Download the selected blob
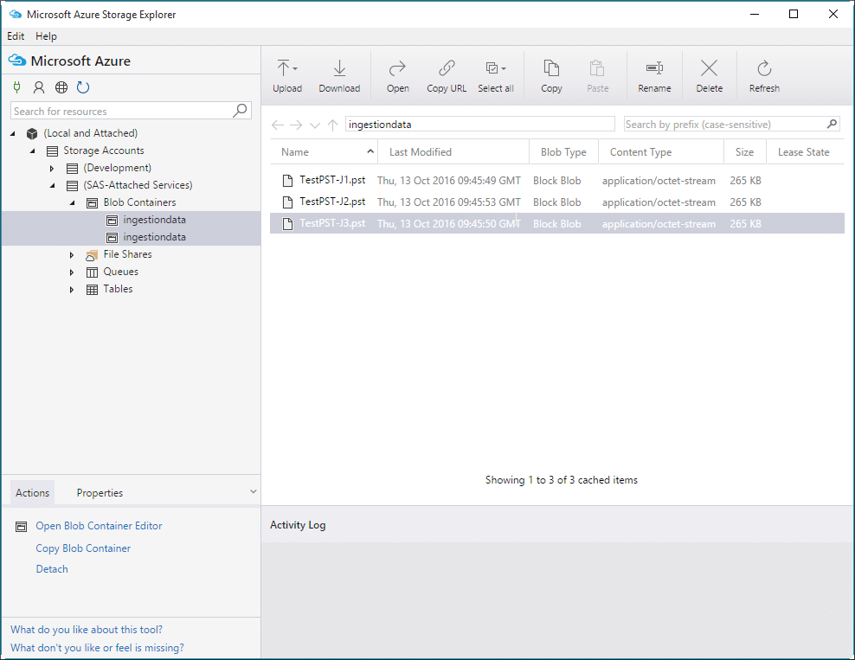 (339, 76)
